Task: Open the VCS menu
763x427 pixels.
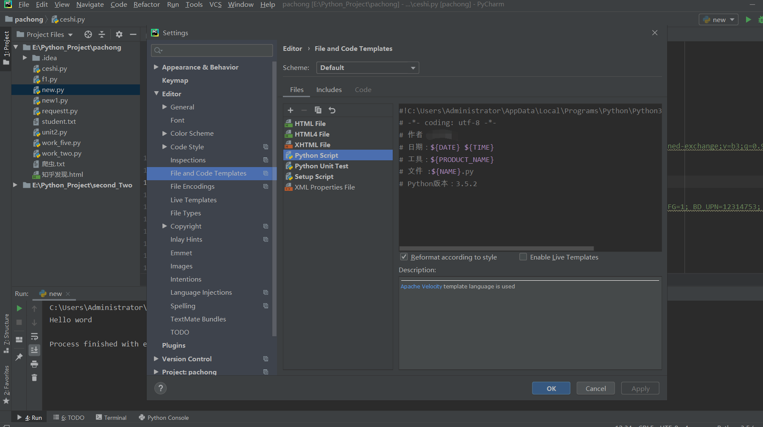Action: click(215, 4)
